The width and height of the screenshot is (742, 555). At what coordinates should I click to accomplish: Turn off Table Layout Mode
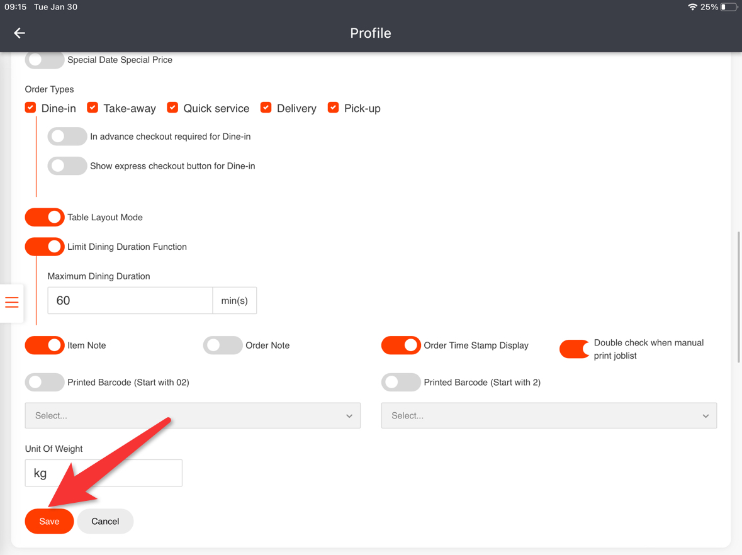[x=45, y=217]
